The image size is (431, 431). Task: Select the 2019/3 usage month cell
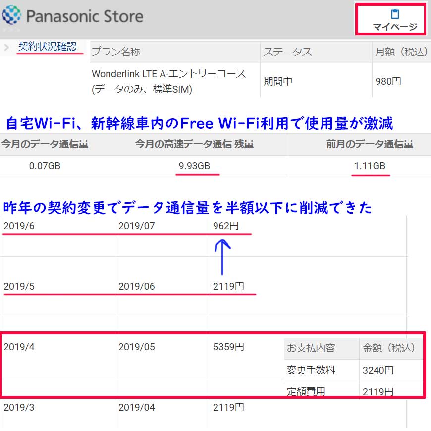[x=19, y=407]
